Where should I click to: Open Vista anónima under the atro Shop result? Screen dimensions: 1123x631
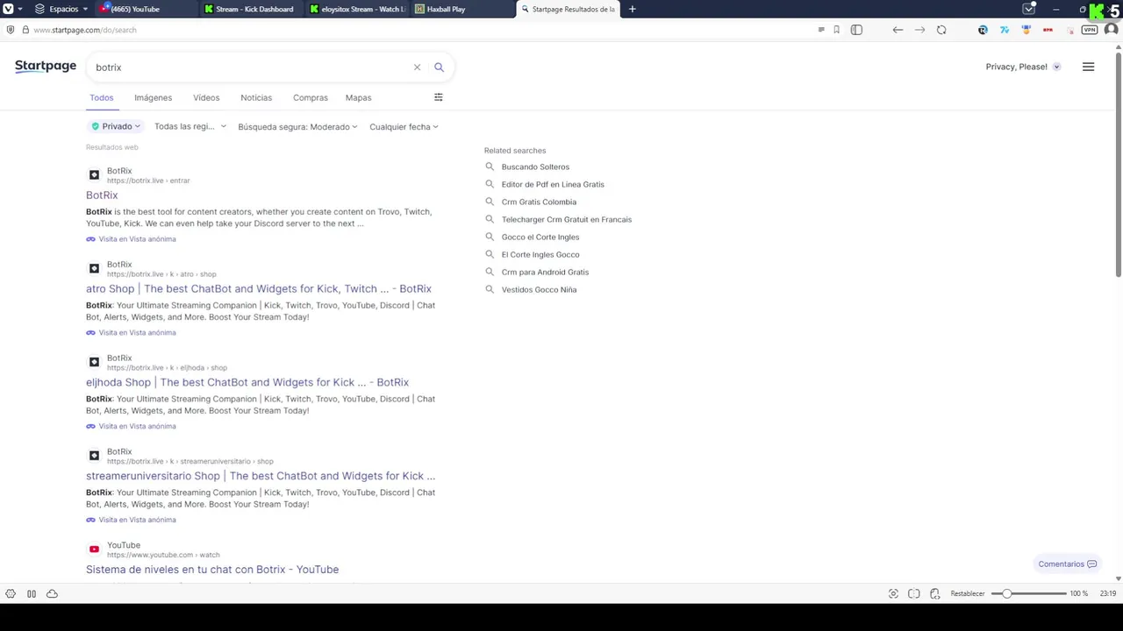pyautogui.click(x=131, y=333)
